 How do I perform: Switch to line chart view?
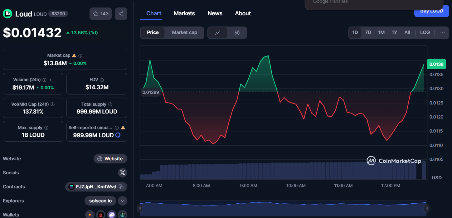pyautogui.click(x=217, y=32)
